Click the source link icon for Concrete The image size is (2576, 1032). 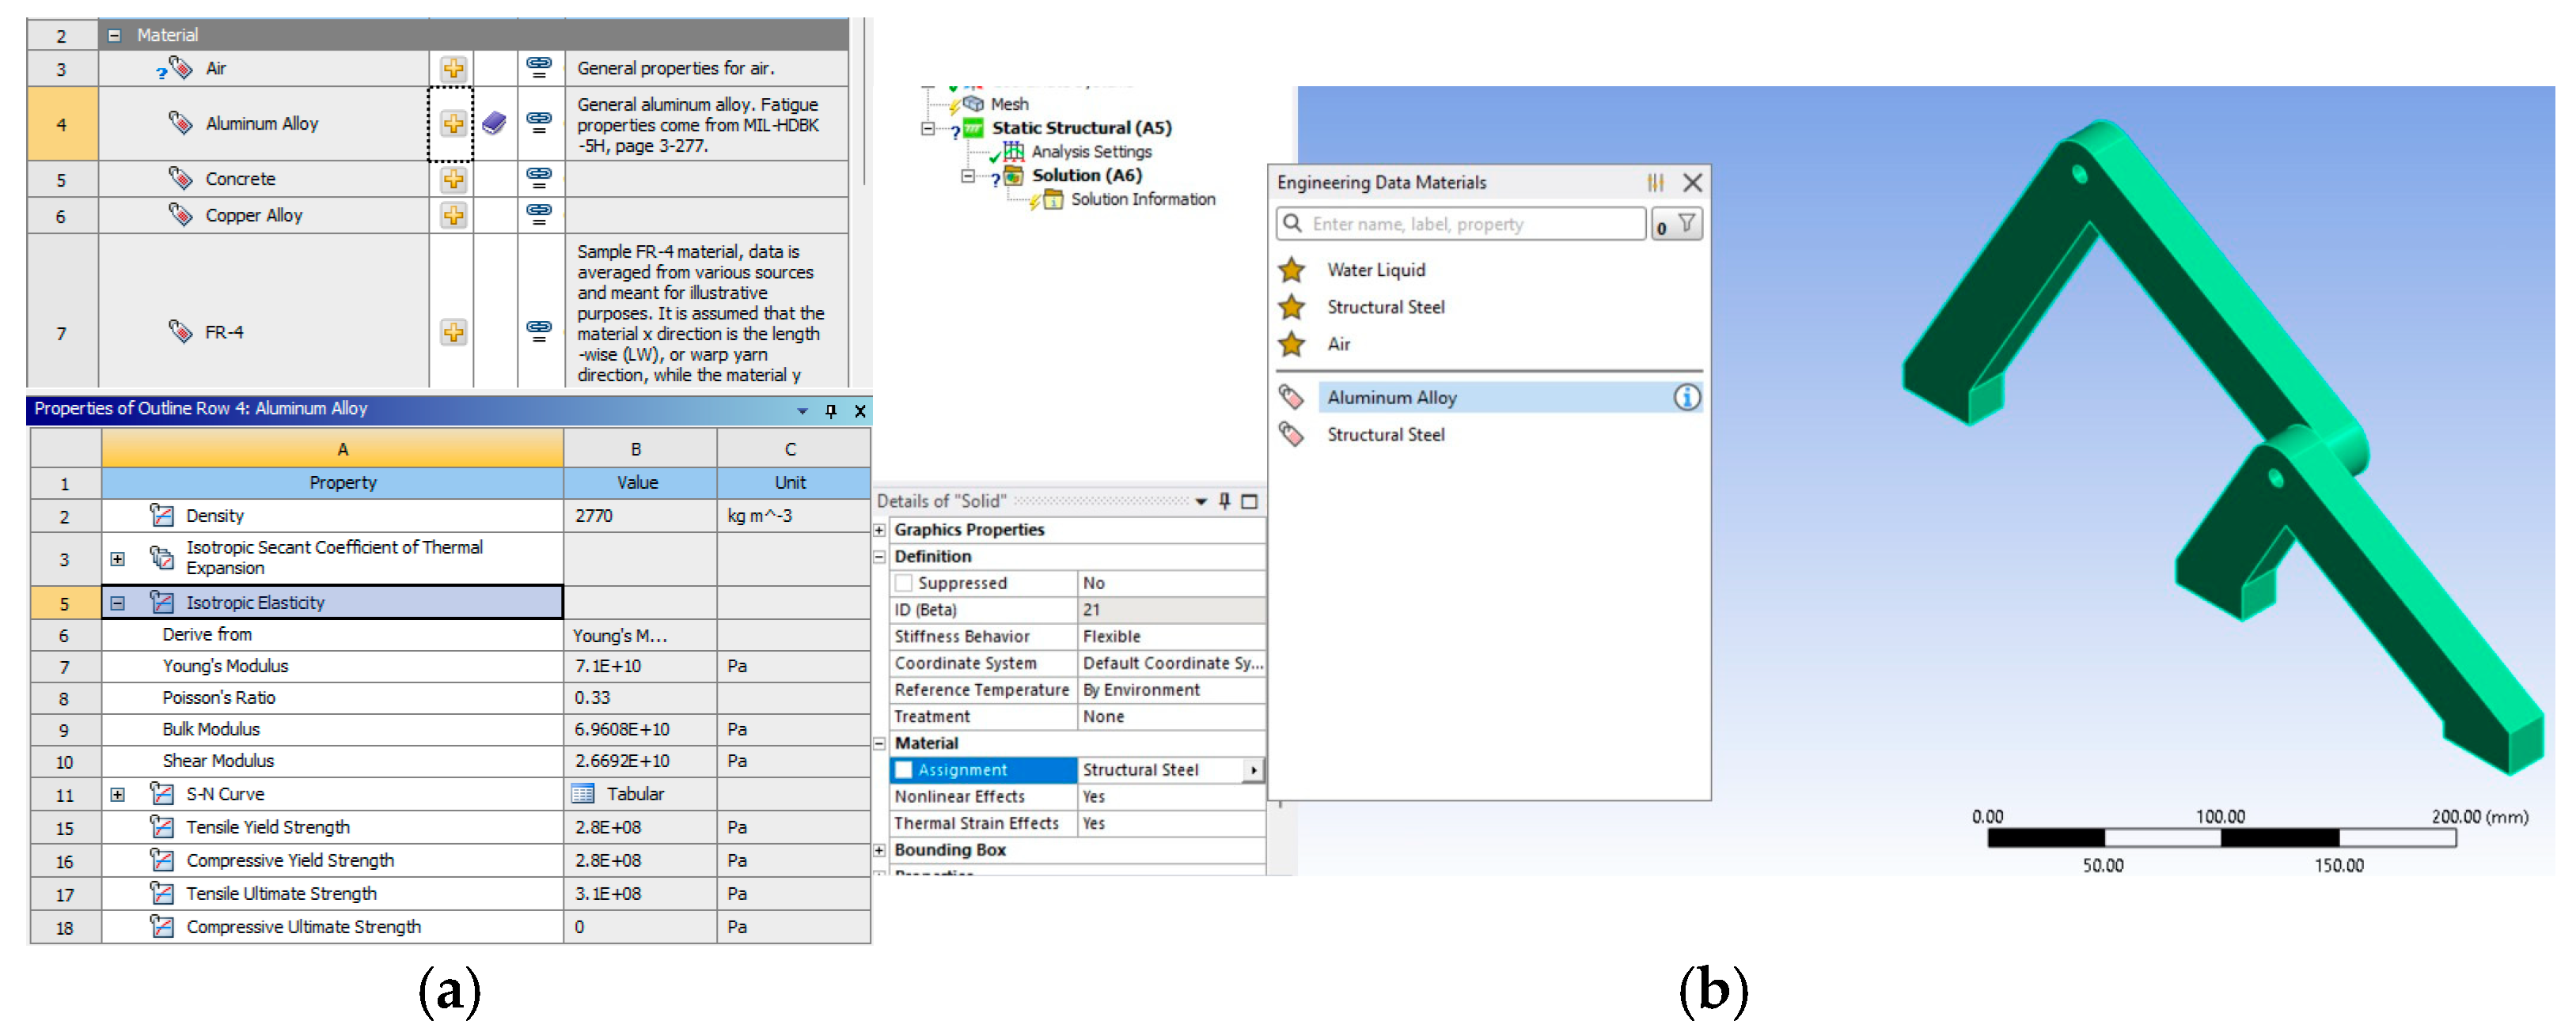[x=539, y=179]
